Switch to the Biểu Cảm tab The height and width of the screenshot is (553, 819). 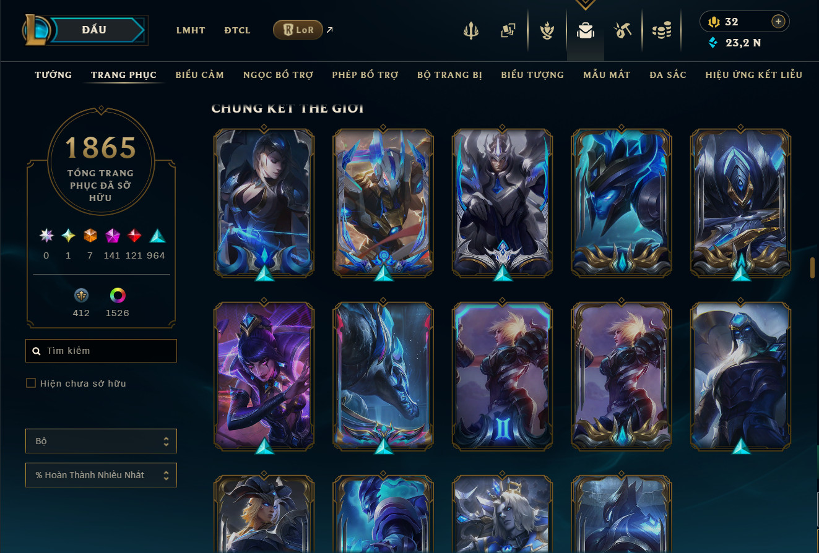coord(199,75)
